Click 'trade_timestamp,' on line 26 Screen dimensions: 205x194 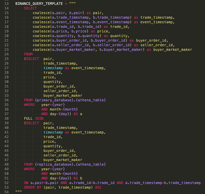[x=60, y=63]
